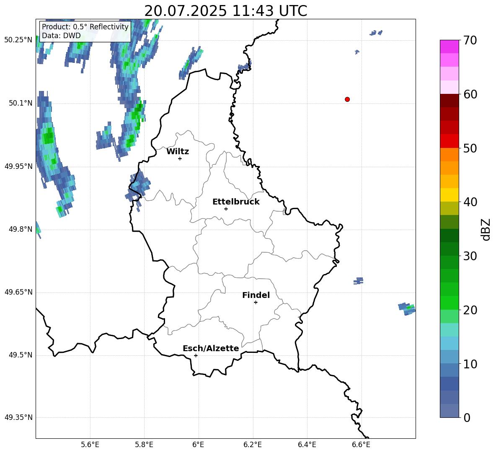Image resolution: width=496 pixels, height=453 pixels.
Task: Click the 6.4°E longitude label
Action: click(307, 445)
